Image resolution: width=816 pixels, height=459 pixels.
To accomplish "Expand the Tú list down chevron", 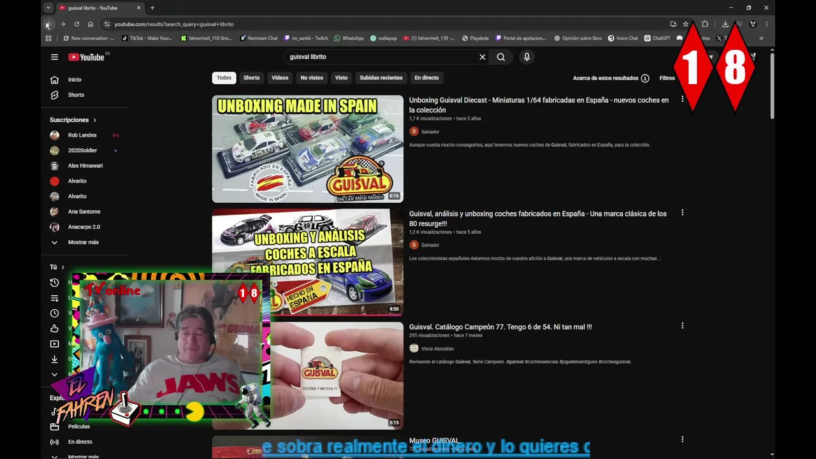I will click(x=54, y=374).
